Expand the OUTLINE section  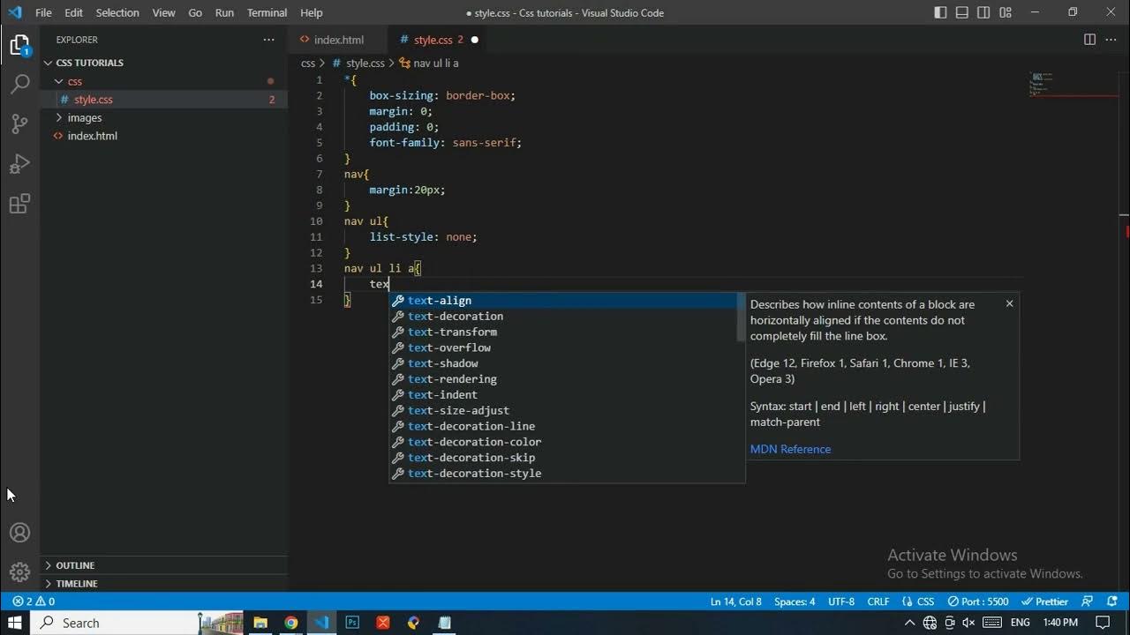[x=163, y=565]
